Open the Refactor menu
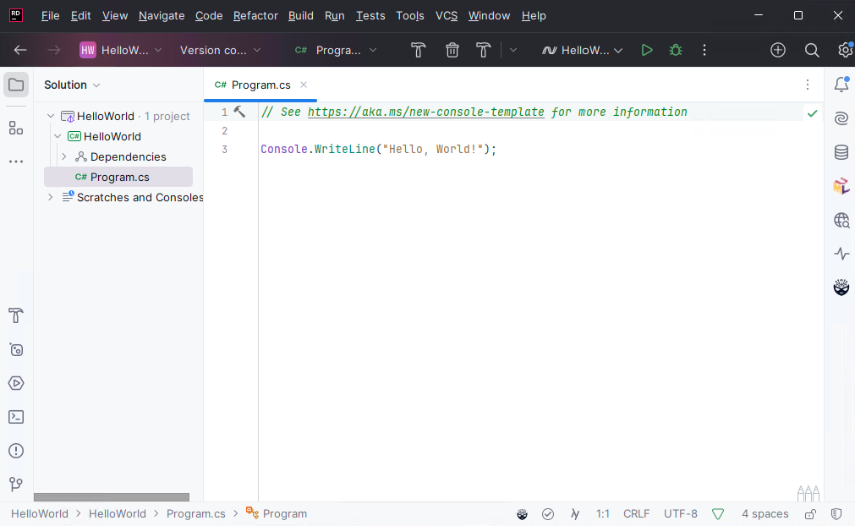855x526 pixels. (255, 16)
